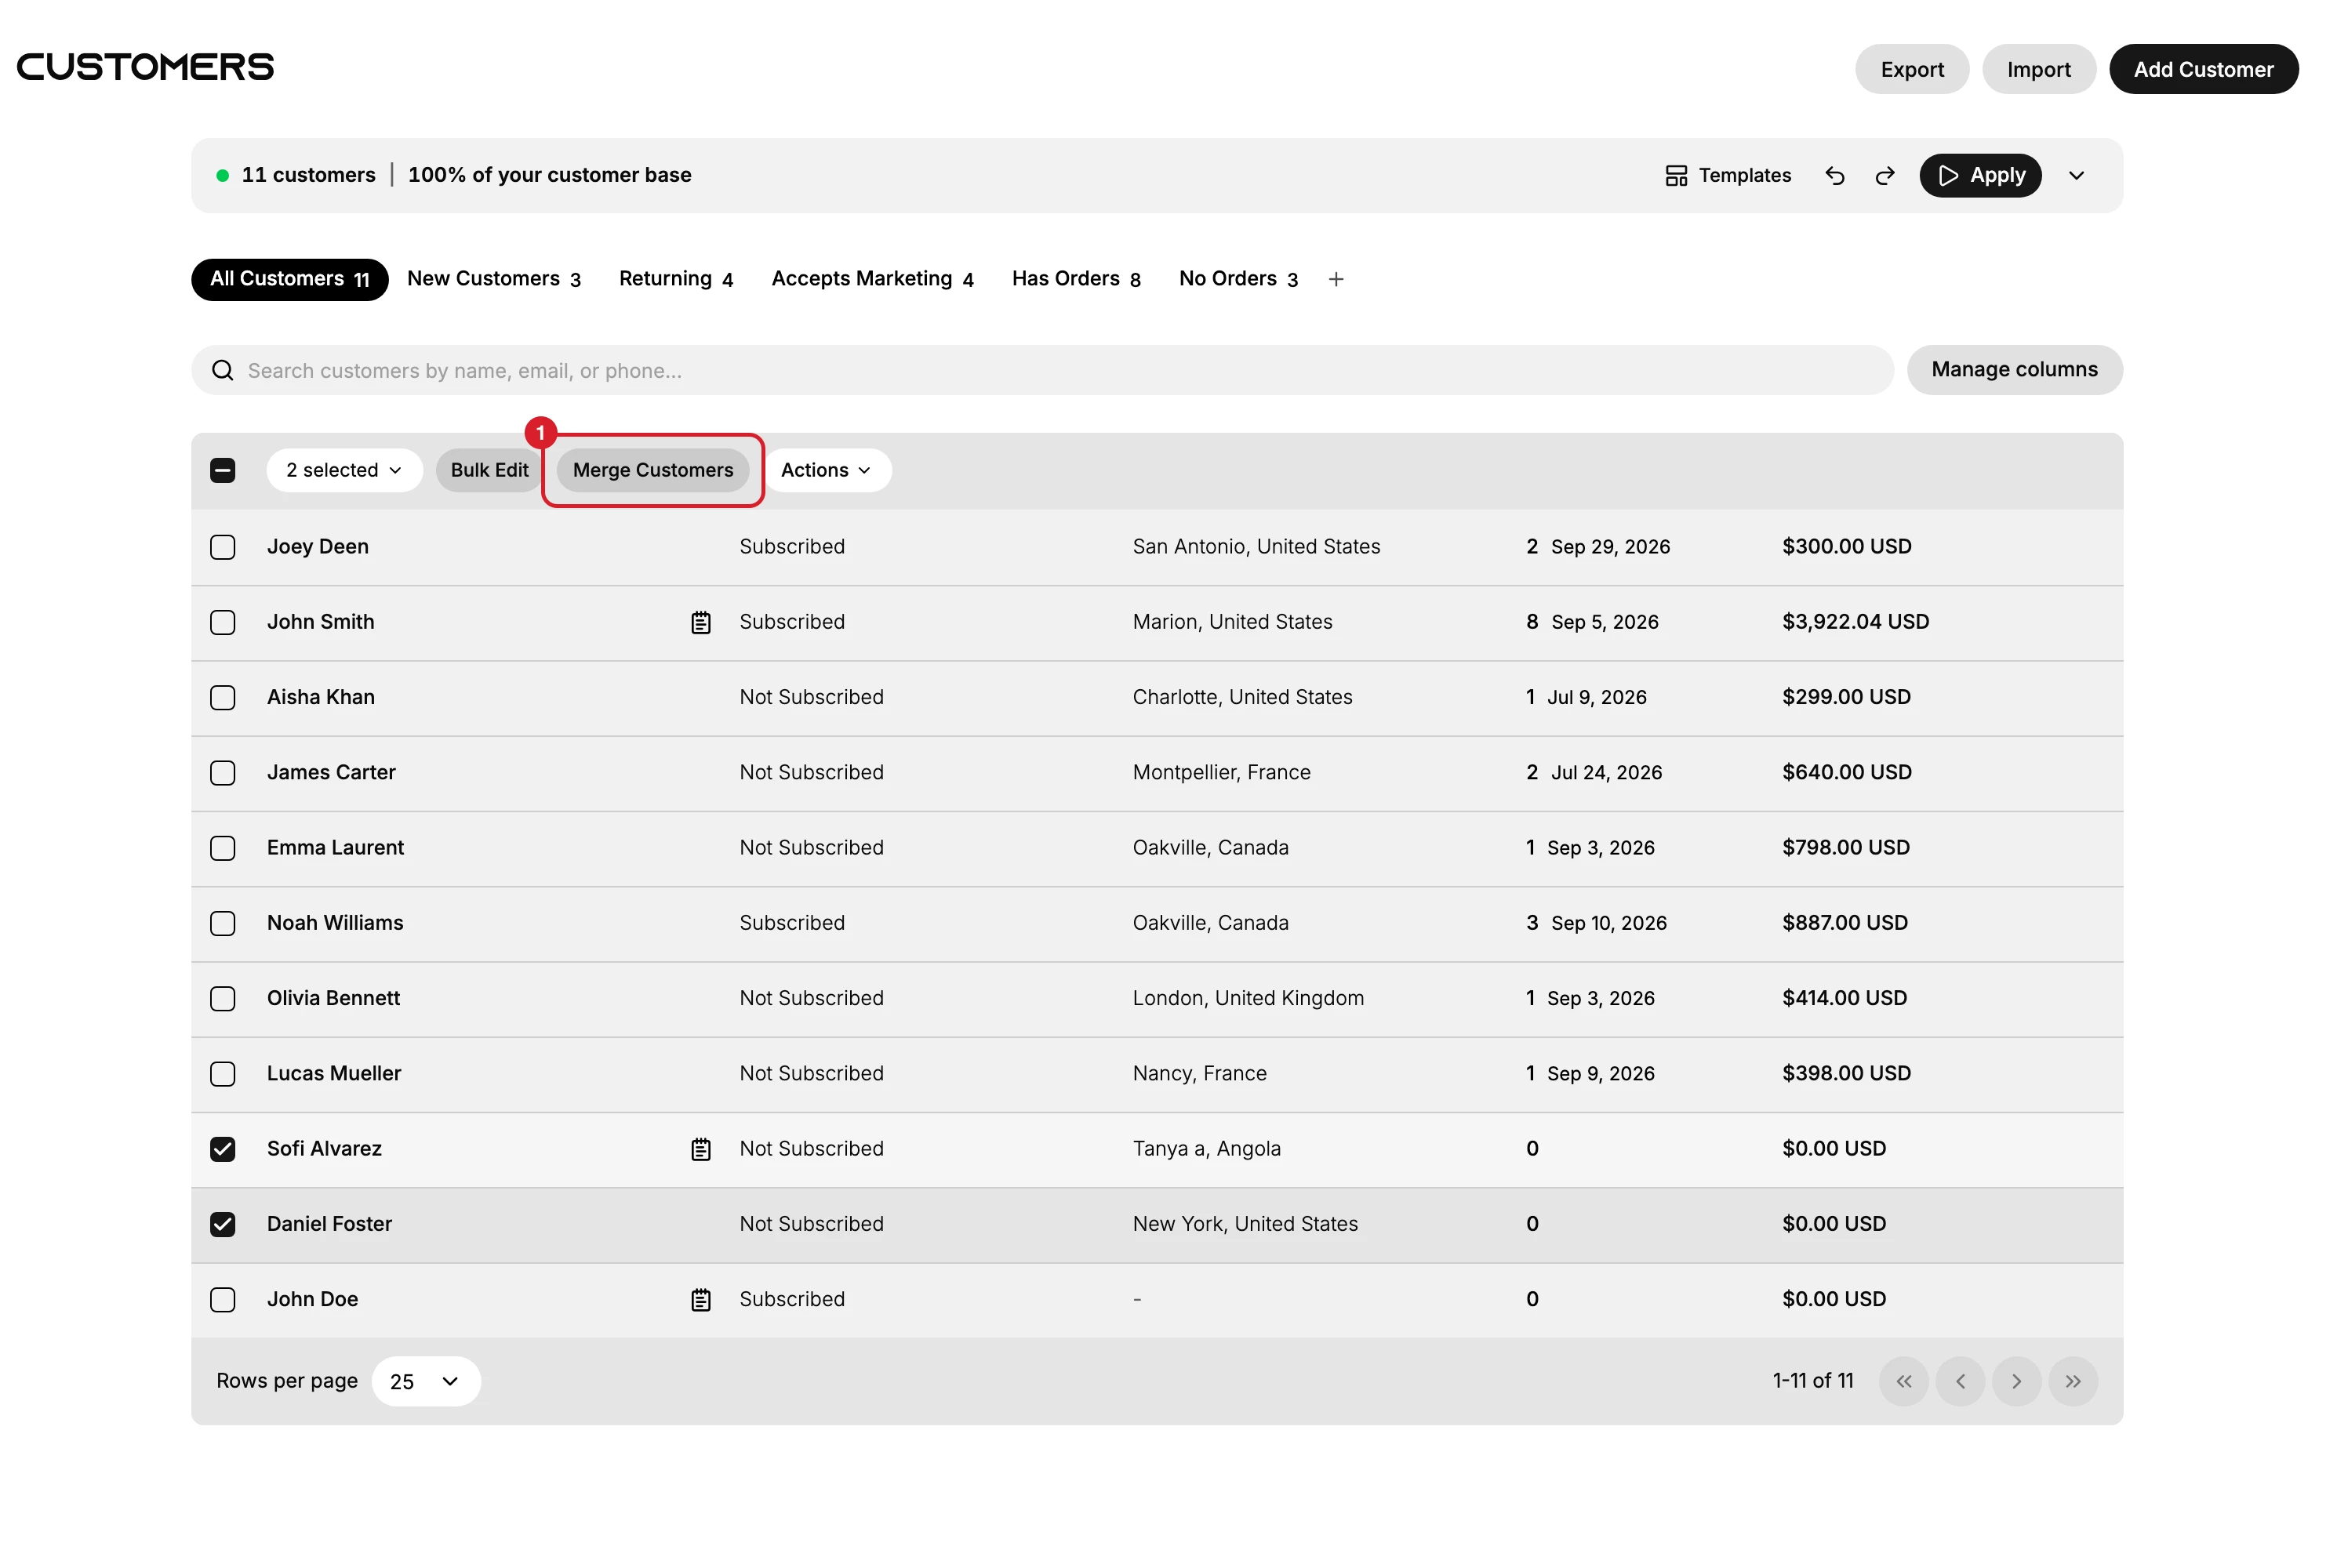The width and height of the screenshot is (2337, 1568).
Task: Click the search magnifier icon
Action: (x=222, y=371)
